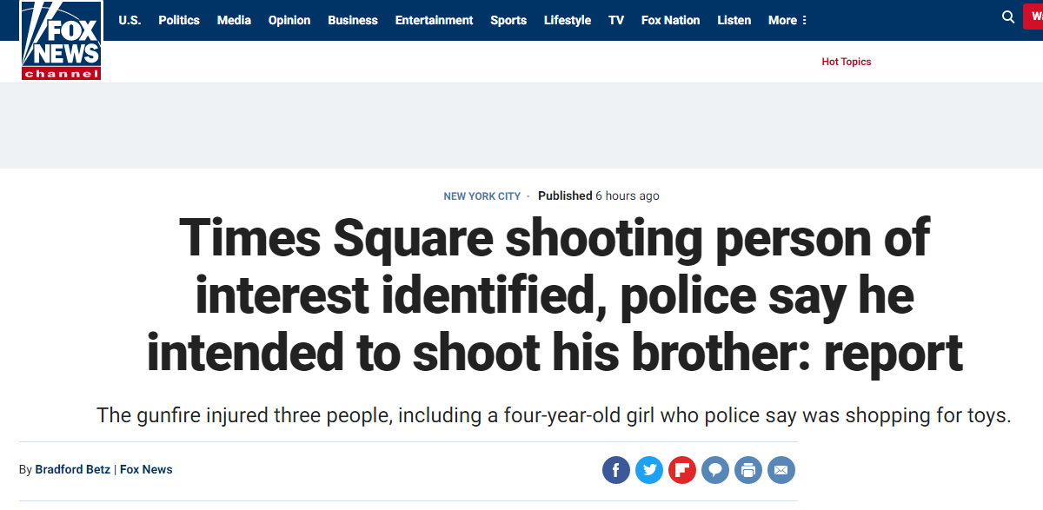
Task: Open the Business section
Action: pos(353,20)
